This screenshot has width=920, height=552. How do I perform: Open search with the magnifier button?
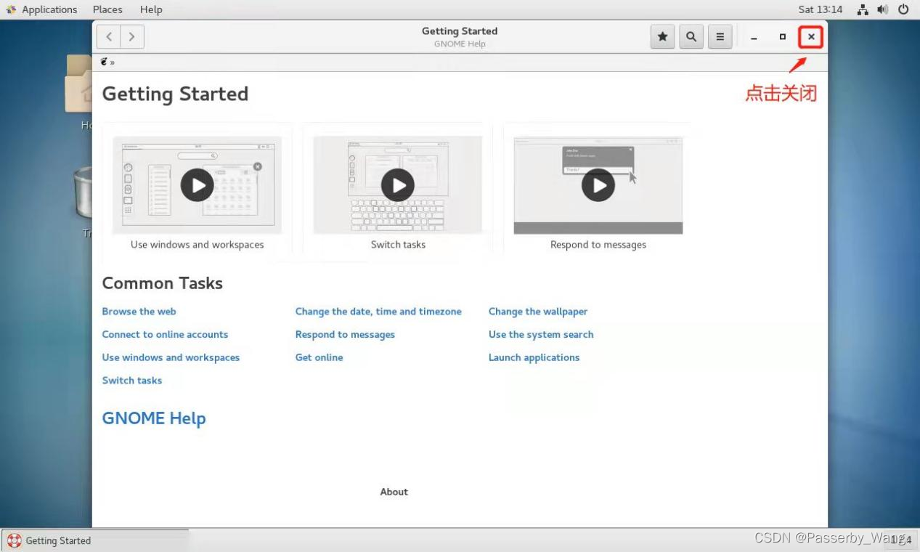(691, 36)
